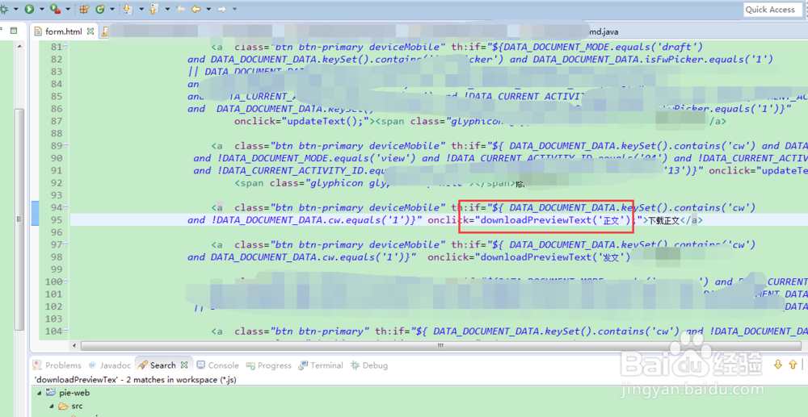Open the Progress view tab
Viewport: 808px width, 417px height.
[269, 365]
